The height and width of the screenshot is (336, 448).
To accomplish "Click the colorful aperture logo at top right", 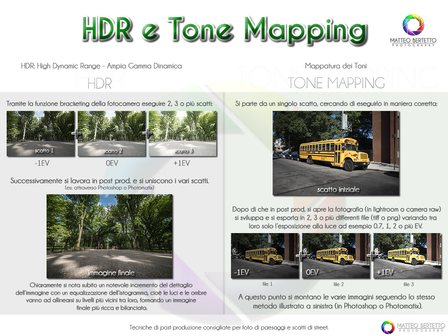I will (413, 25).
